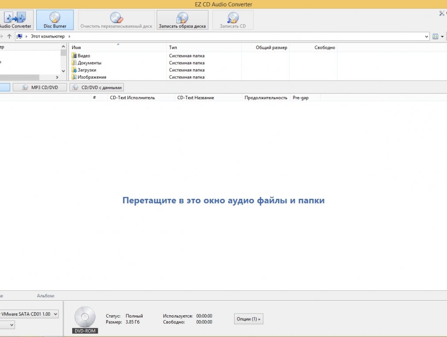Sort by Свободно column
Screen dimensions: 447x337
pos(313,47)
